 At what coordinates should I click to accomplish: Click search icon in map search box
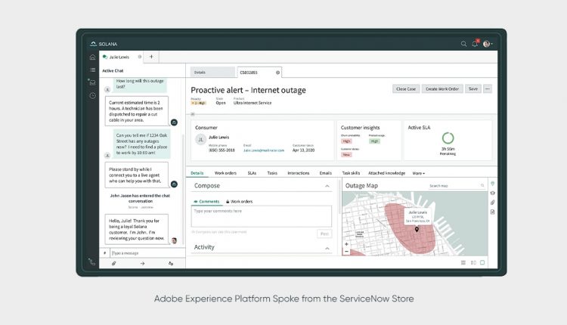tap(482, 186)
